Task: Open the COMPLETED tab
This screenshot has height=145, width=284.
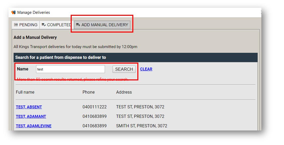Action: click(x=57, y=25)
